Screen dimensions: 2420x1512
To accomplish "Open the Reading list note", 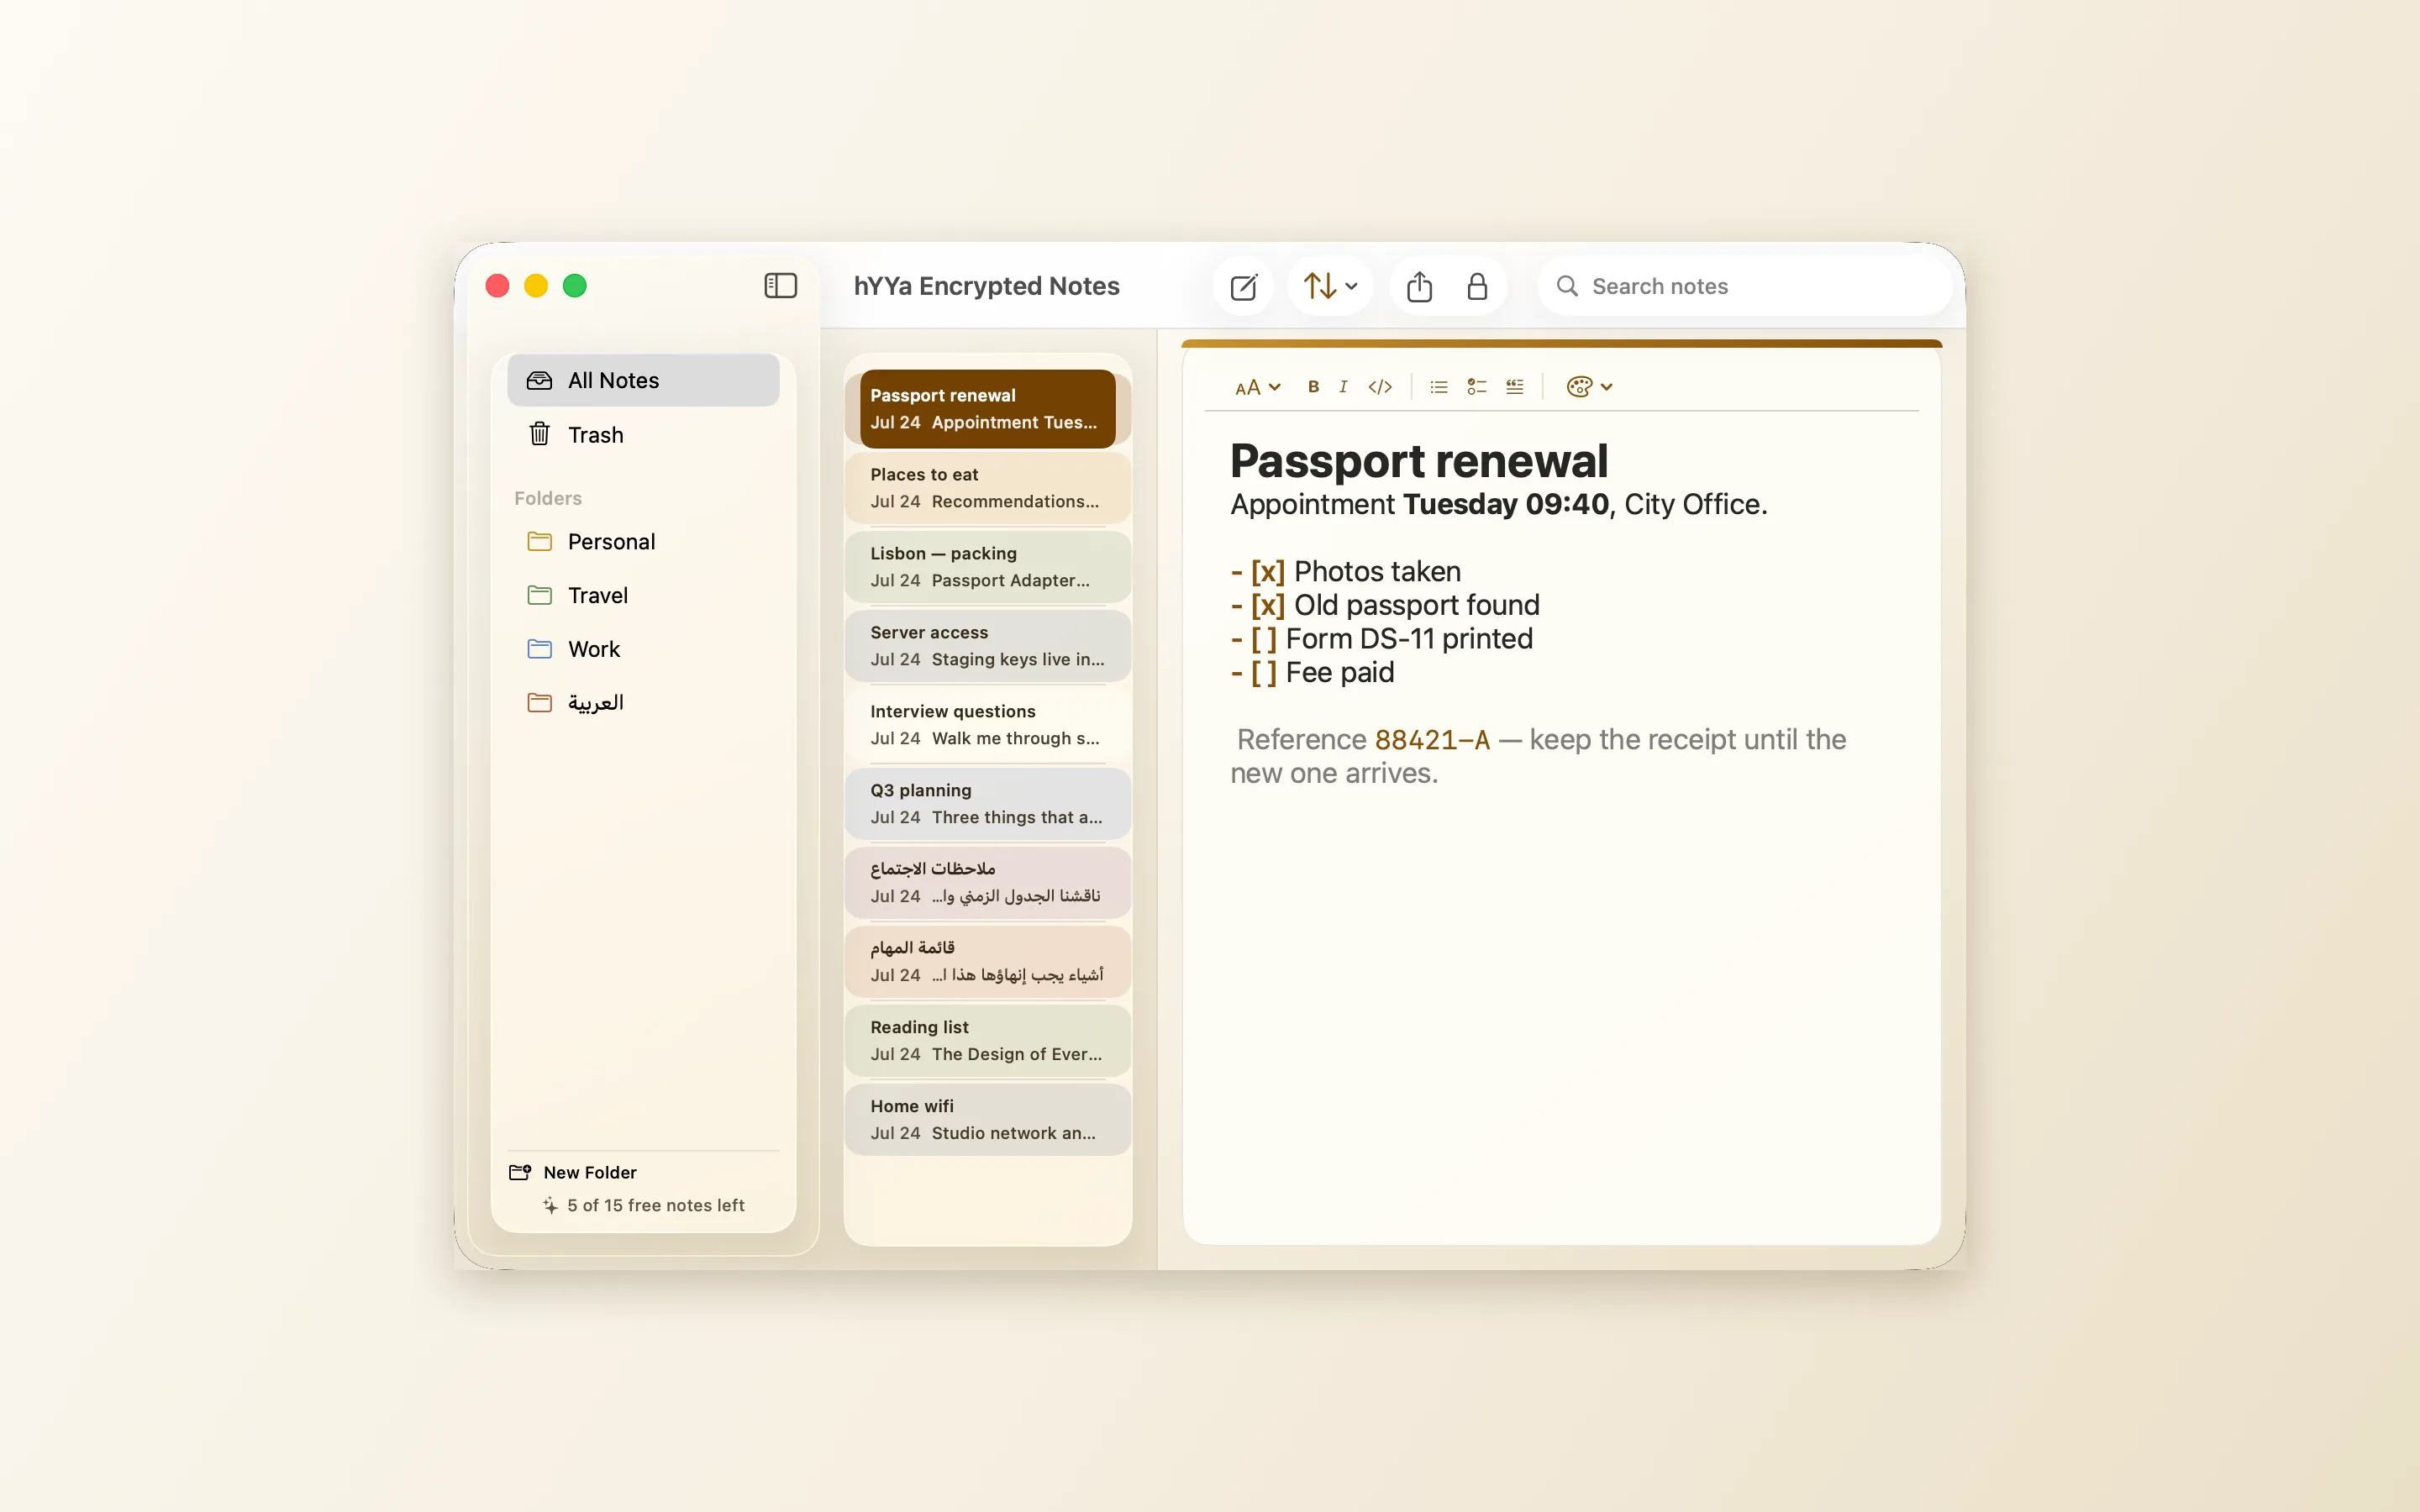I will tap(987, 1041).
